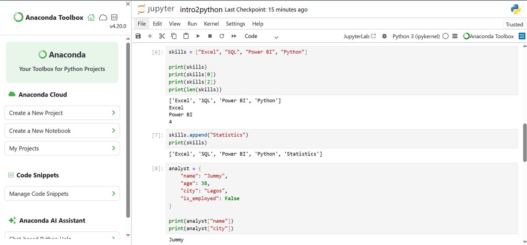Click the 'Power BI' output line
The image size is (527, 245).
click(x=181, y=115)
